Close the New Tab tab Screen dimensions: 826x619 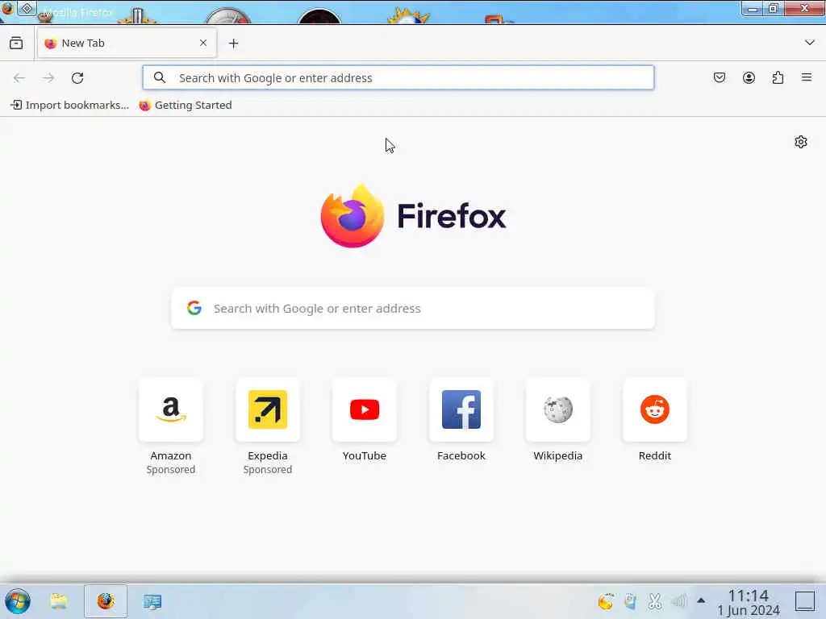click(203, 44)
